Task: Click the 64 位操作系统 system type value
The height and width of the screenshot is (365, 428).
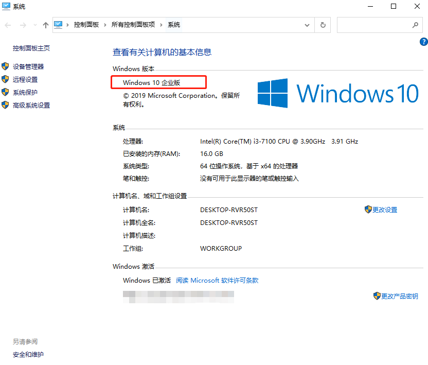Action: click(x=249, y=166)
